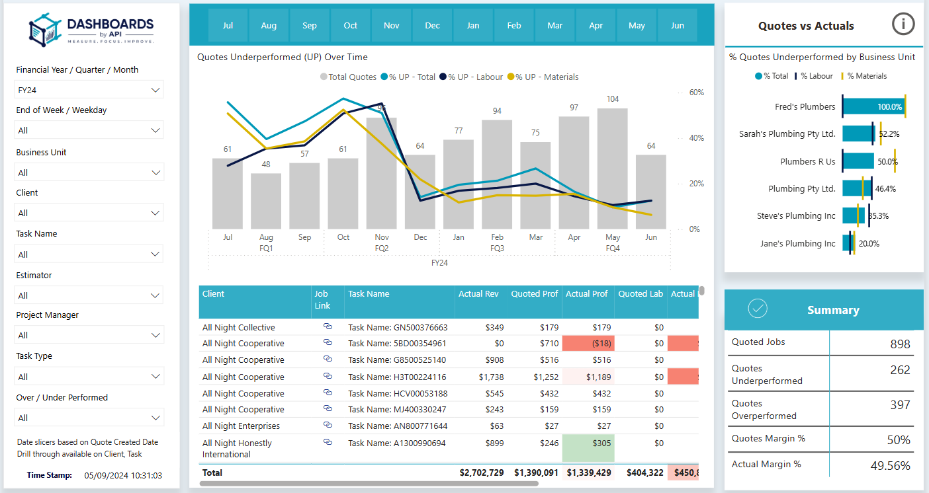This screenshot has width=929, height=493.
Task: Click the May bar showing 104 quotes
Action: [613, 169]
